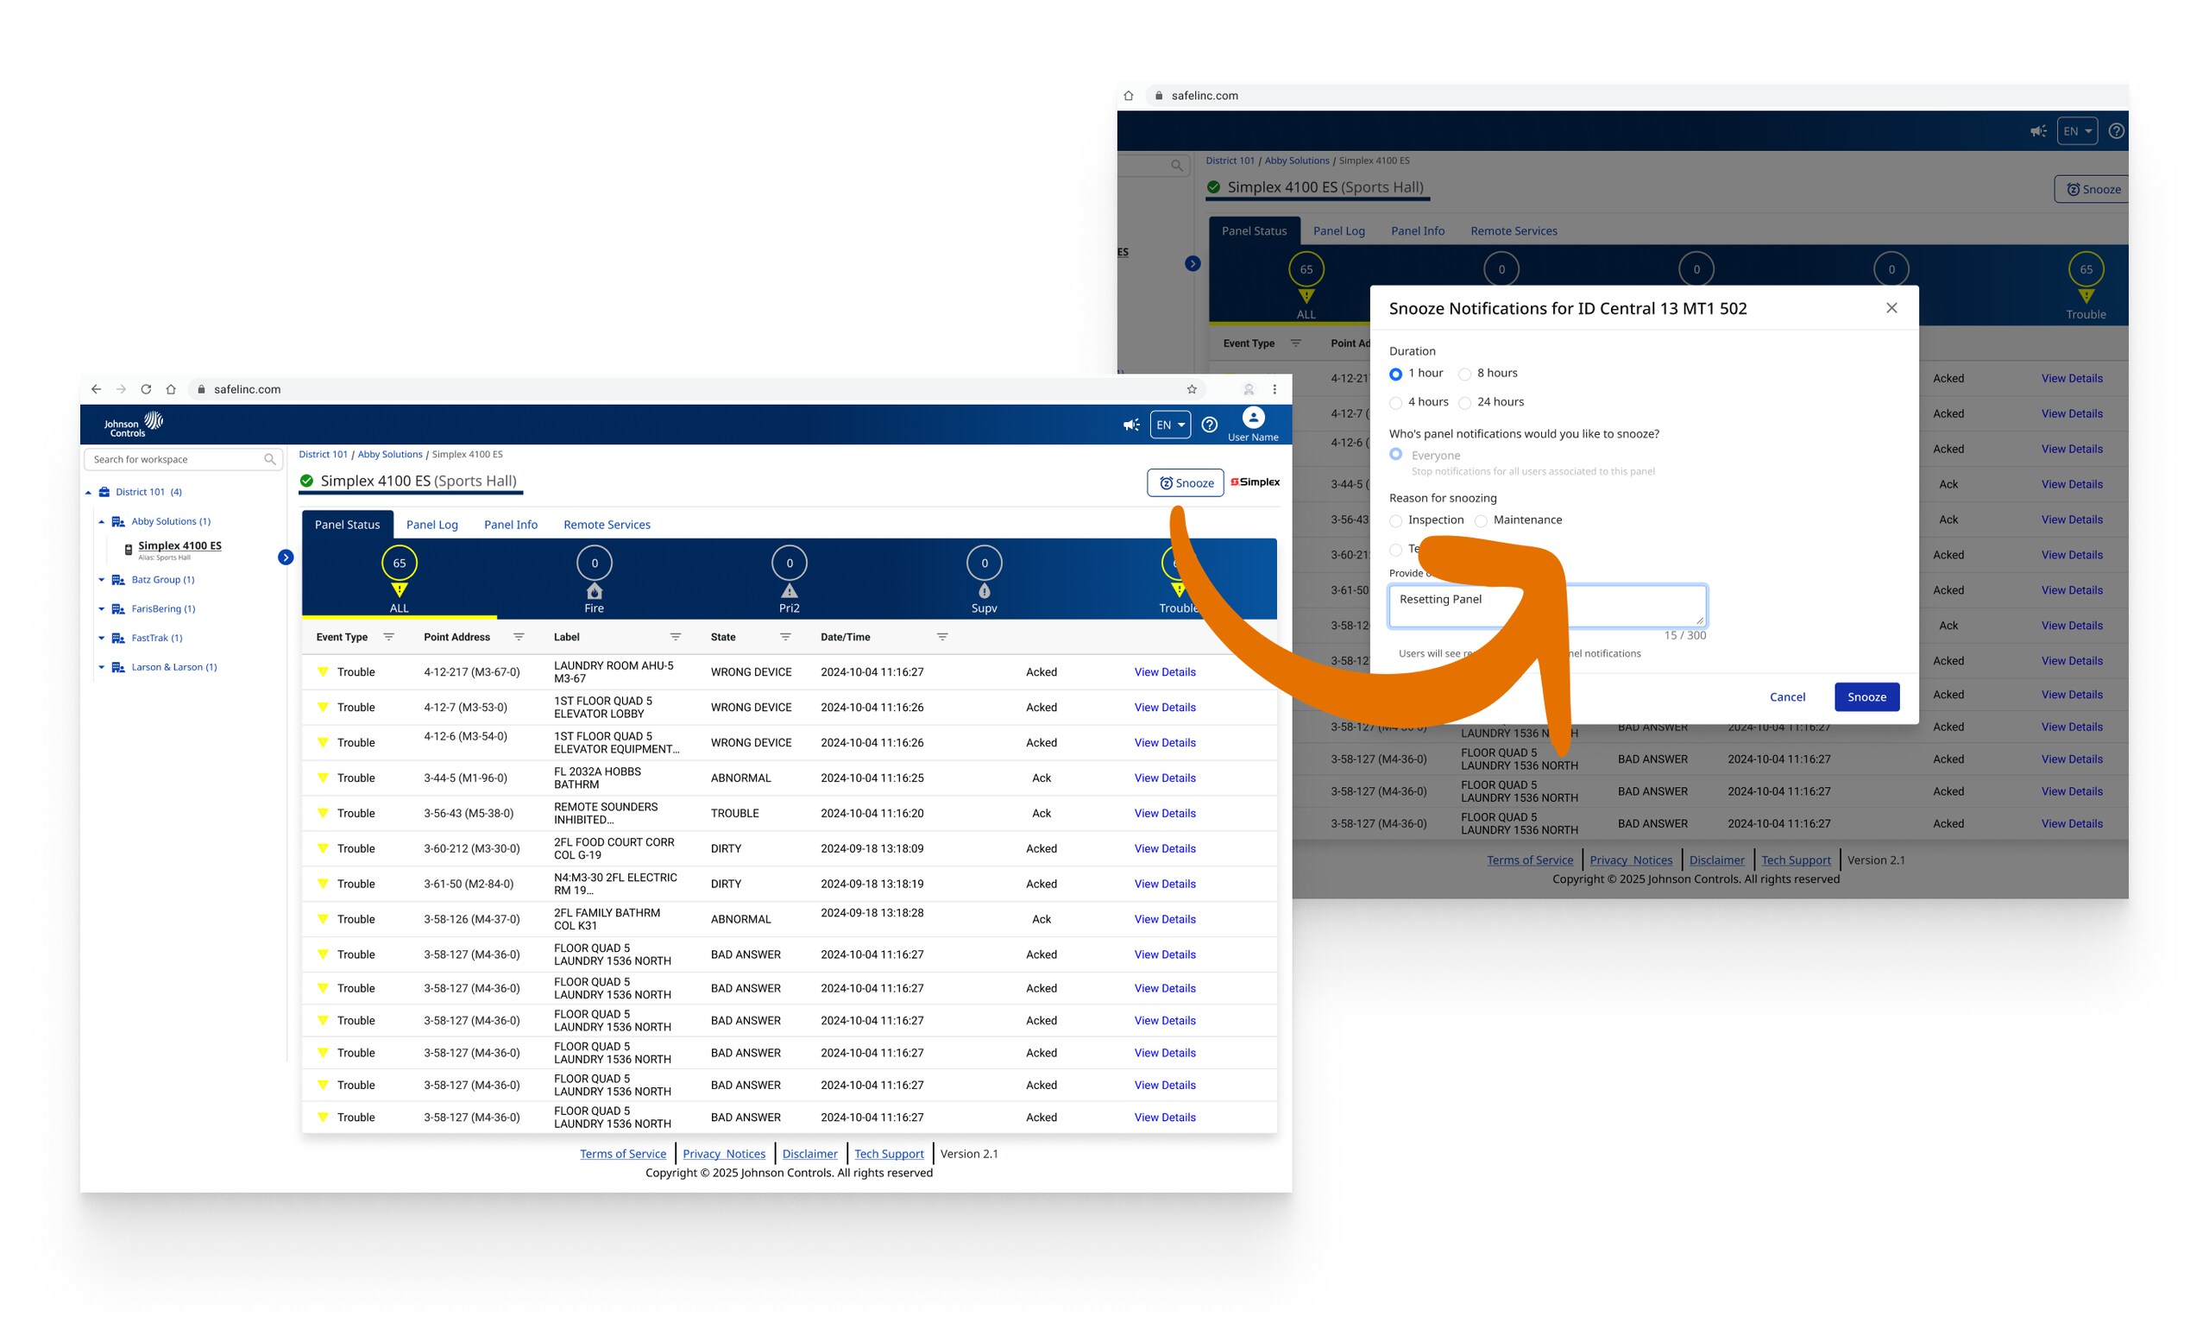Click the magnifier icon in workspace search

tap(269, 459)
